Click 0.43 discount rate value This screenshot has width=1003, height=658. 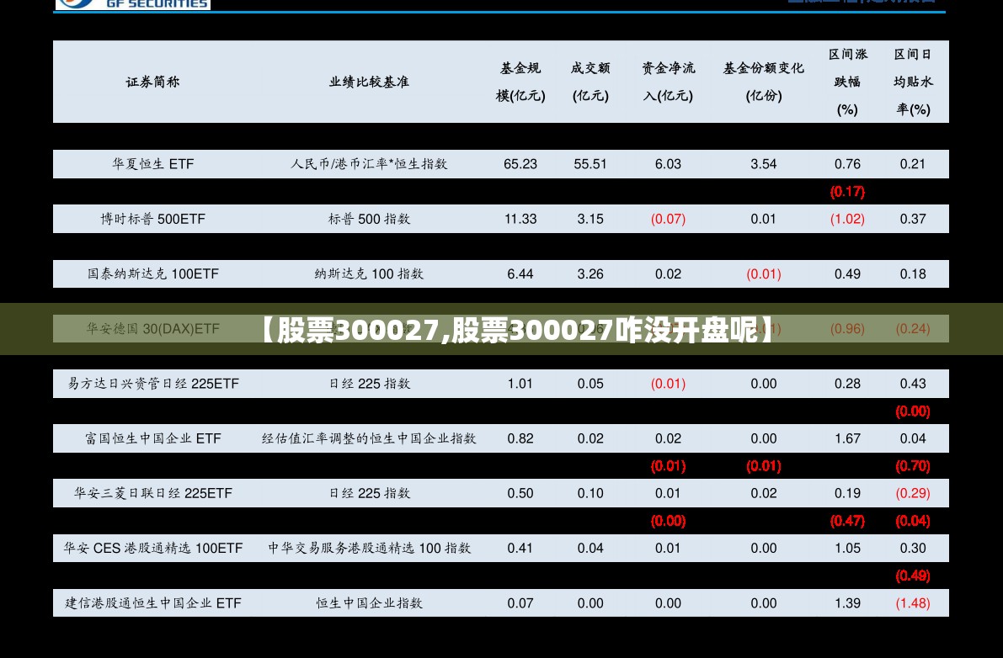coord(913,384)
